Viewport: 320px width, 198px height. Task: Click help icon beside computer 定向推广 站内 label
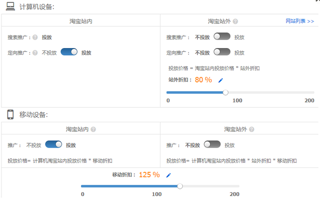pos(35,52)
